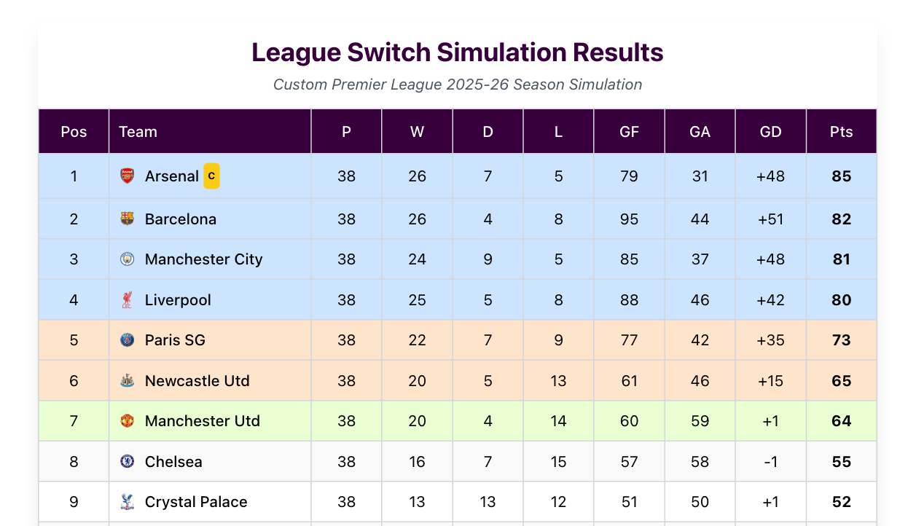Click the Newcastle Utd crest icon
This screenshot has width=908, height=526.
coord(128,380)
